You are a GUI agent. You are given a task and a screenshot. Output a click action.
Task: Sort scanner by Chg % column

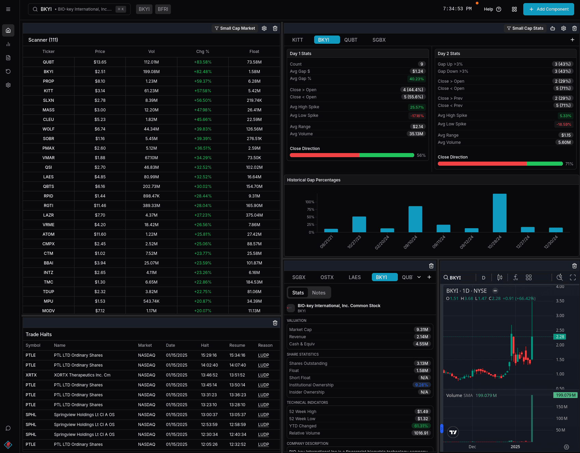point(203,52)
